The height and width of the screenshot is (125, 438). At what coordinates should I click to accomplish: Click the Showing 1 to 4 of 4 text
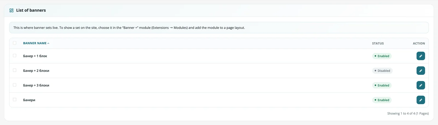(x=408, y=114)
